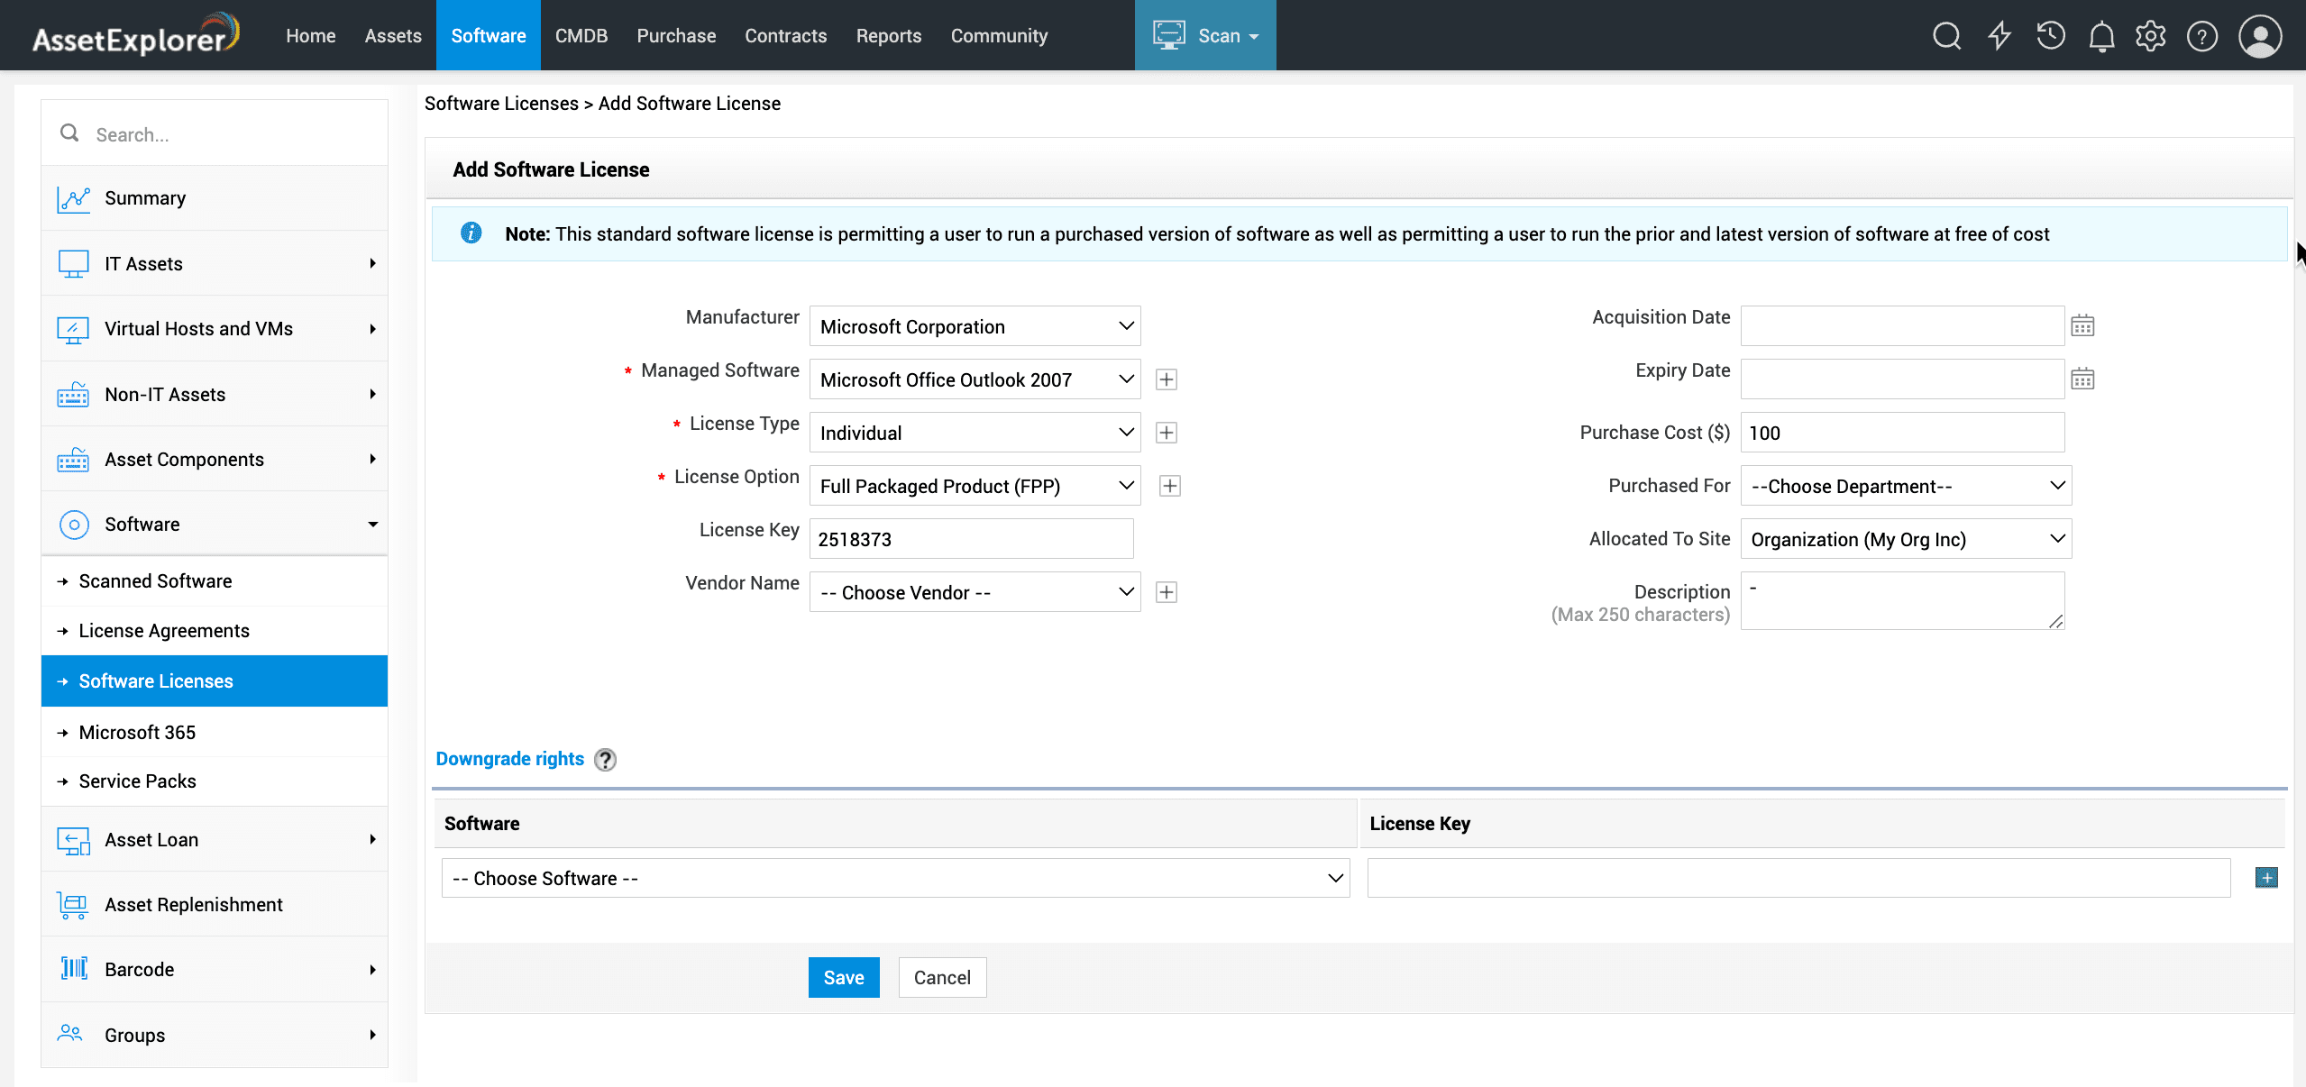The width and height of the screenshot is (2306, 1087).
Task: Open Purchased For department dropdown
Action: click(1906, 486)
